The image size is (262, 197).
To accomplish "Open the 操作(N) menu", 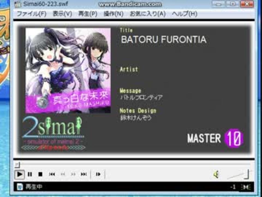I will pos(114,14).
